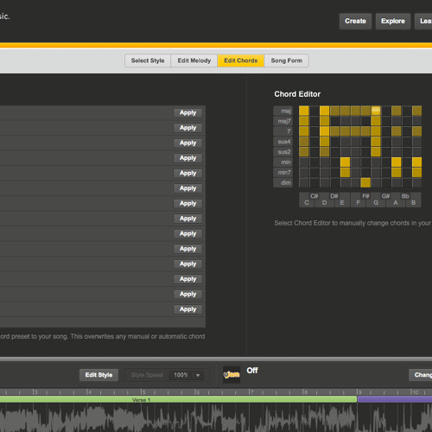
Task: Select the unlit C# maj chord cell
Action: 314,111
